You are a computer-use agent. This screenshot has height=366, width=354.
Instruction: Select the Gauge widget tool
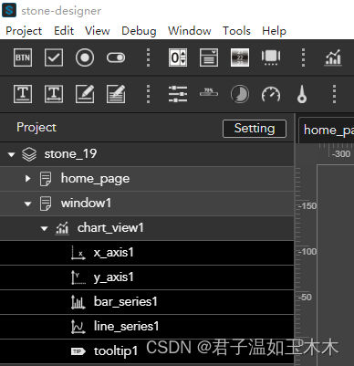point(271,94)
